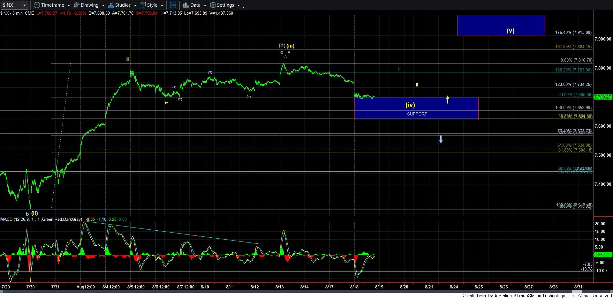Select the -10.78 MACD level label
This screenshot has height=298, width=613.
tap(587, 269)
